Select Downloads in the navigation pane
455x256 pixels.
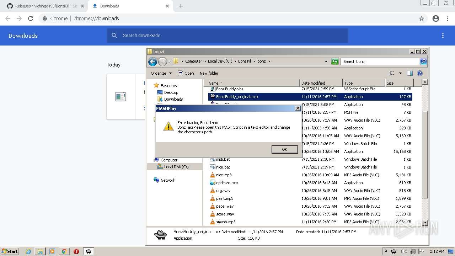173,99
